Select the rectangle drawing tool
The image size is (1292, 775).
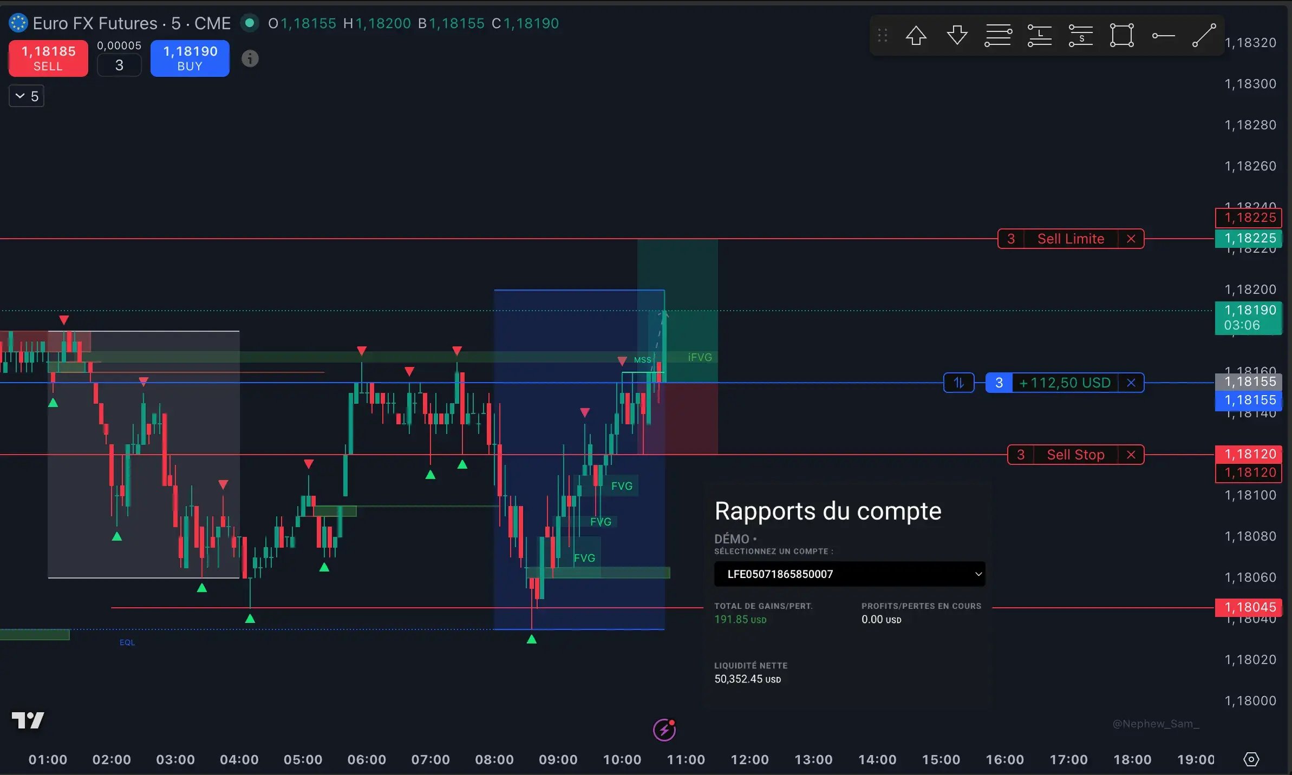pos(1121,35)
